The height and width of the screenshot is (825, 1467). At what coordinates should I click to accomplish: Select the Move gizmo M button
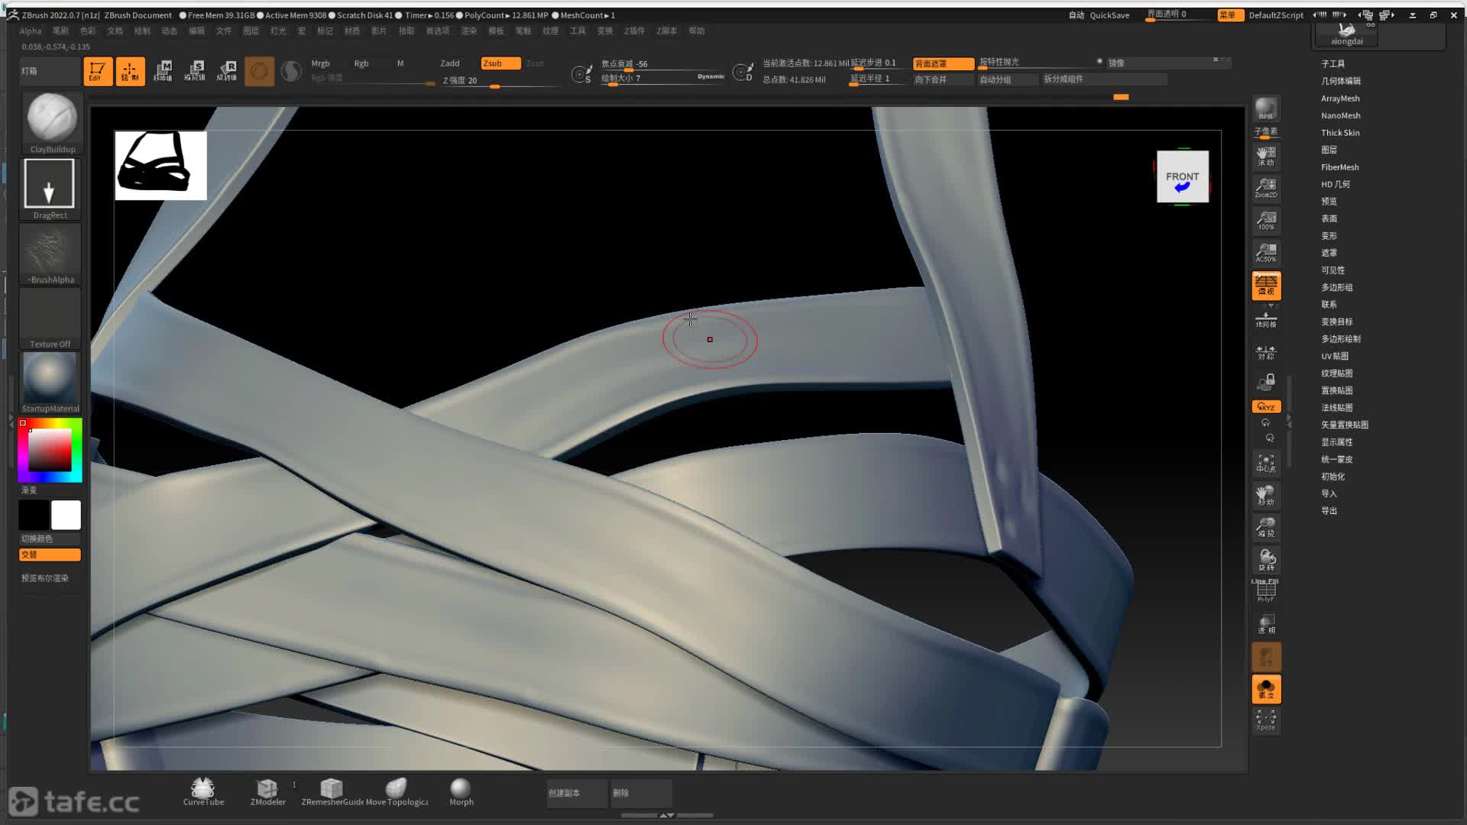click(x=163, y=71)
